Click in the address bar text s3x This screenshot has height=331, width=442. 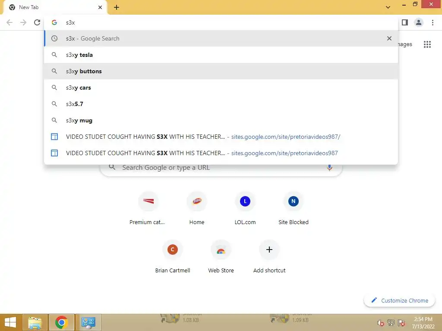coord(70,22)
